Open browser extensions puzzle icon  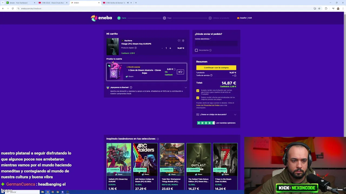[326, 8]
